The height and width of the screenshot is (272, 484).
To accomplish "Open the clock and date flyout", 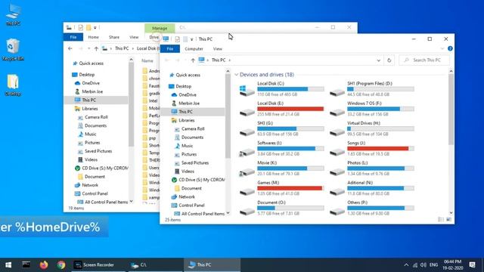I will click(x=453, y=265).
